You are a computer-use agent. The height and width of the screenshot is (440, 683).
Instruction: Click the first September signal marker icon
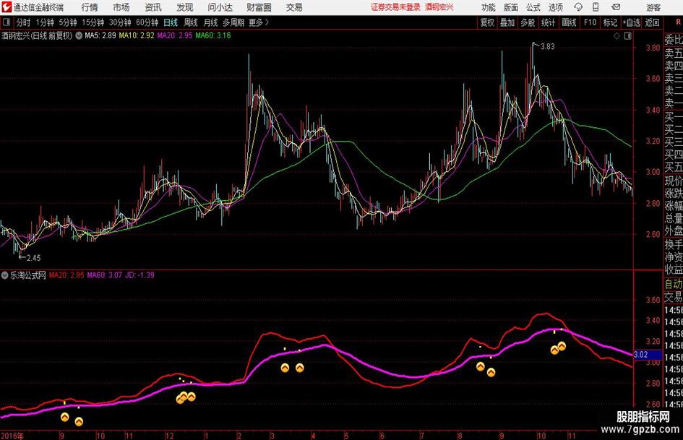click(x=65, y=418)
